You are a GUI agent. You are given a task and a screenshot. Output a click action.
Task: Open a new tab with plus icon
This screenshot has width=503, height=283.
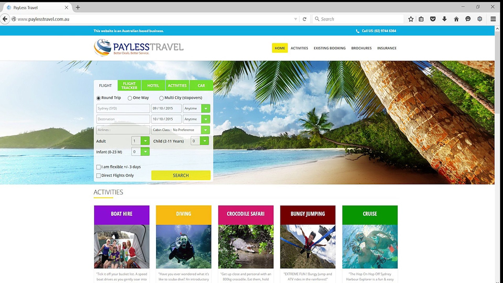[x=78, y=8]
